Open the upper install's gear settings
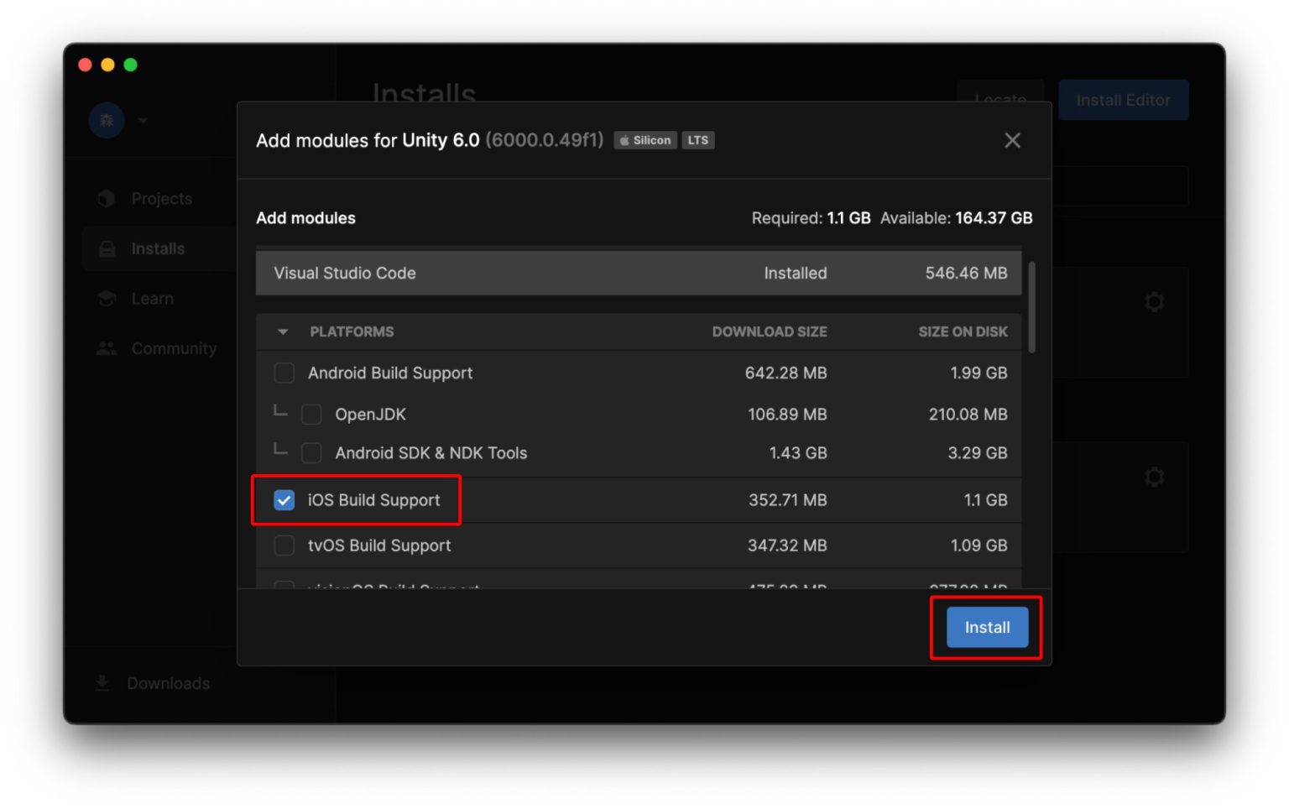This screenshot has height=809, width=1289. 1154,302
